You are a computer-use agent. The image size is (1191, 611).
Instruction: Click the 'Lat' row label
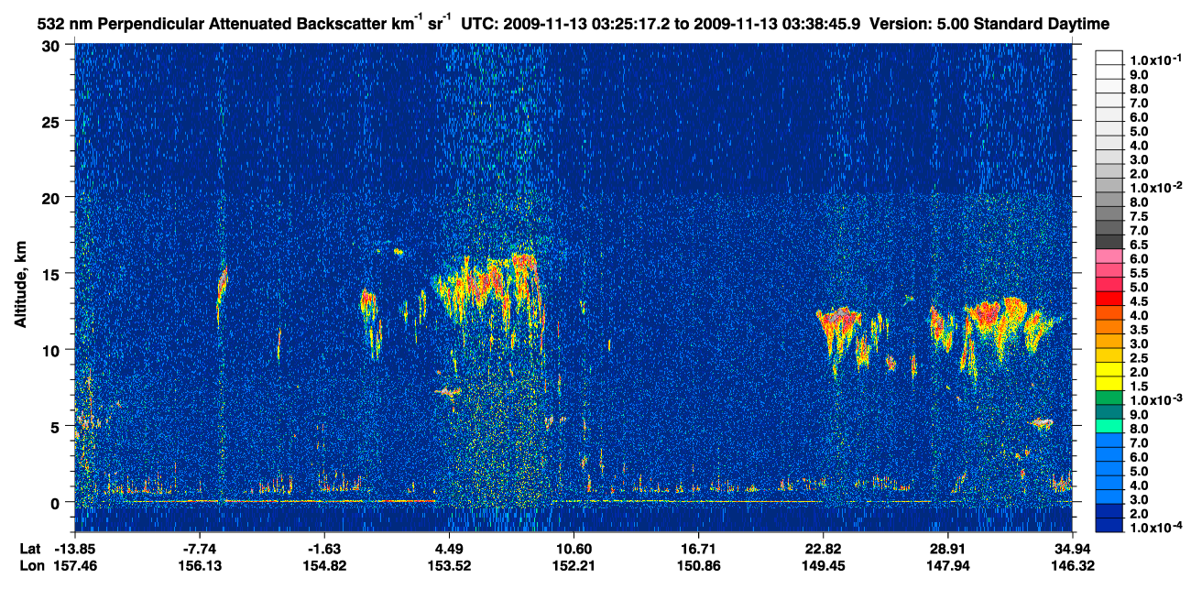click(29, 548)
